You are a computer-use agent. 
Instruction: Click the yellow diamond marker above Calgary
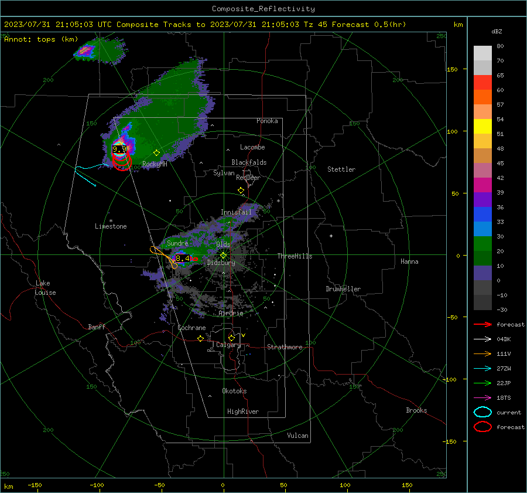pos(231,338)
